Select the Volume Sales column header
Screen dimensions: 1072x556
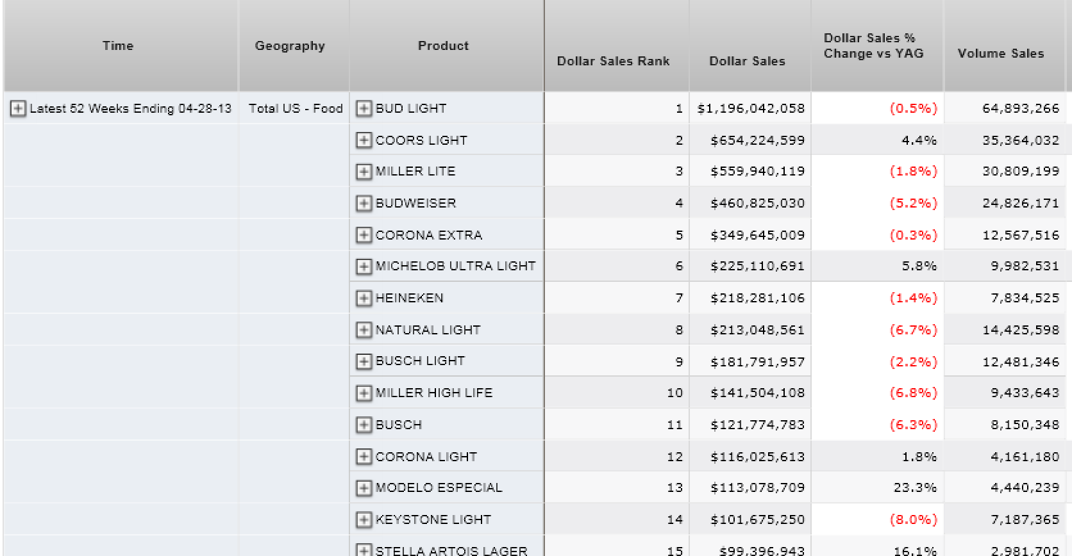point(1005,45)
